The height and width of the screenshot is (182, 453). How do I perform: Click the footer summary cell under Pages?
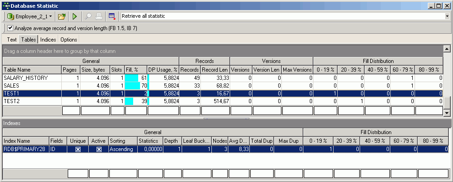click(x=71, y=110)
